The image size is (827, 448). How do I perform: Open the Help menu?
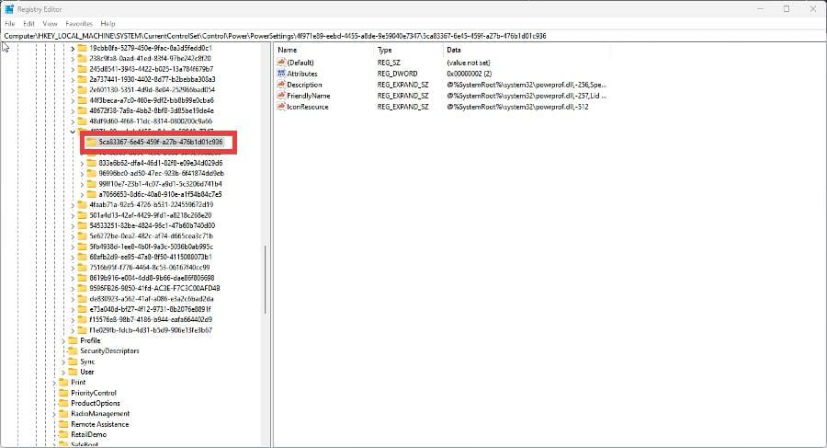pyautogui.click(x=108, y=24)
